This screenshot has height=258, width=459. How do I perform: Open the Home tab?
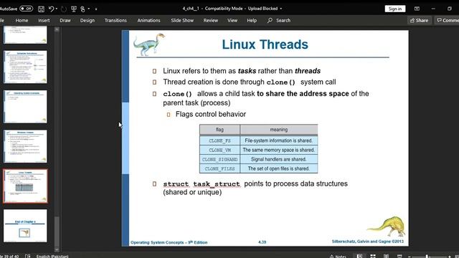coord(22,20)
